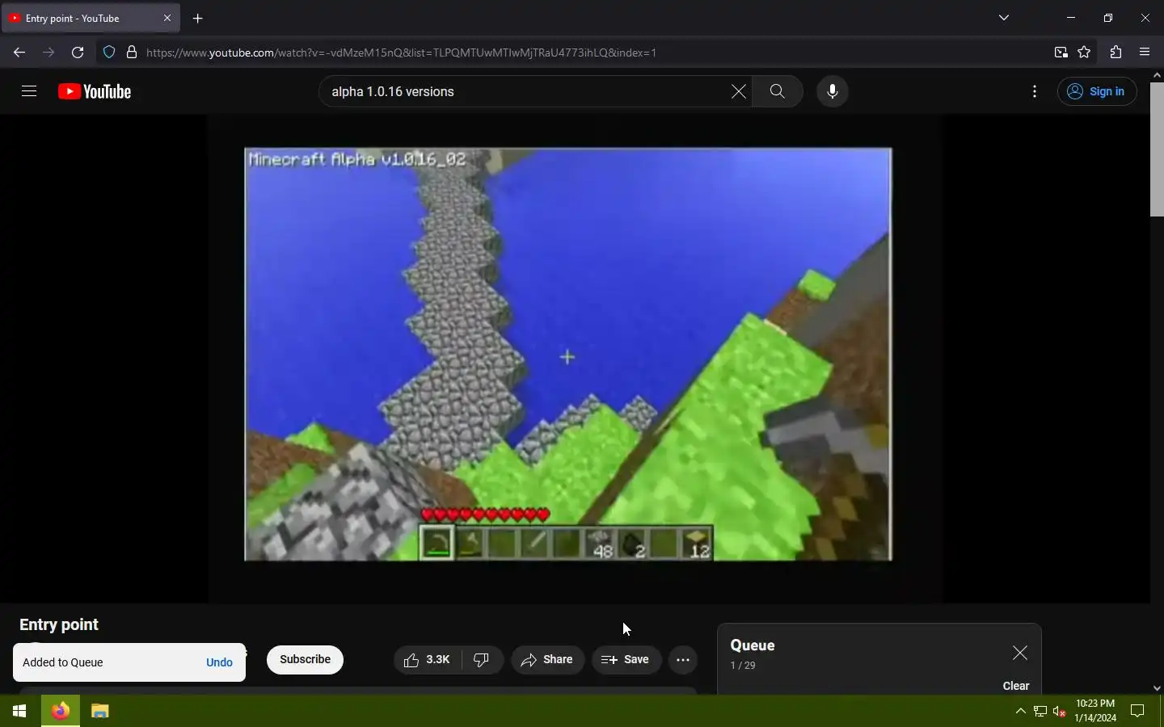
Task: Open Firefox extensions puzzle icon
Action: click(x=1115, y=53)
